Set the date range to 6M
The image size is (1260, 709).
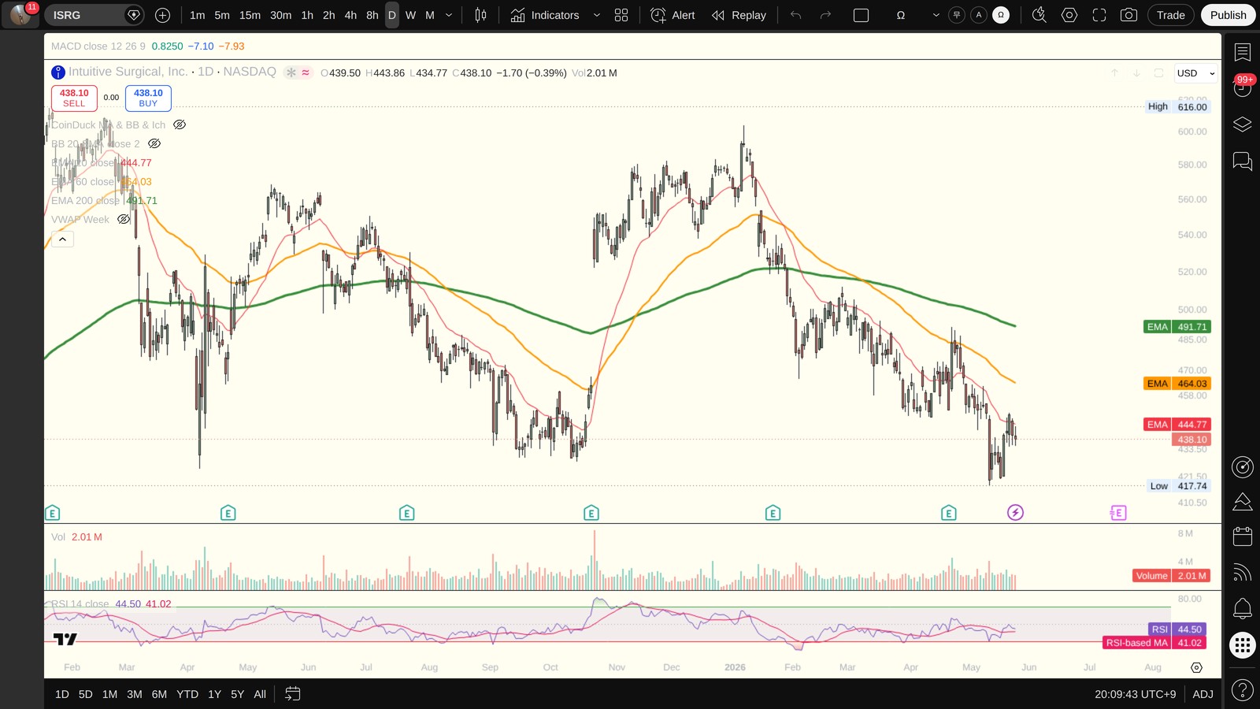click(x=159, y=694)
